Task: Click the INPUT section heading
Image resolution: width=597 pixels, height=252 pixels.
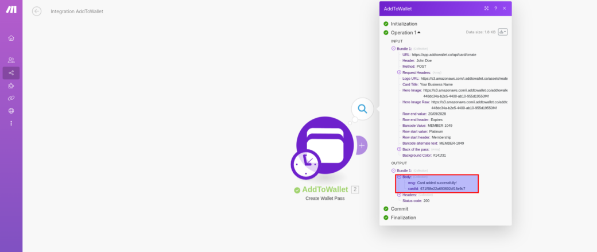Action: tap(397, 41)
